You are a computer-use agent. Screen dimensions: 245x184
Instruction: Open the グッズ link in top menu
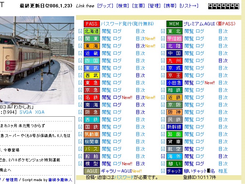[106, 6]
